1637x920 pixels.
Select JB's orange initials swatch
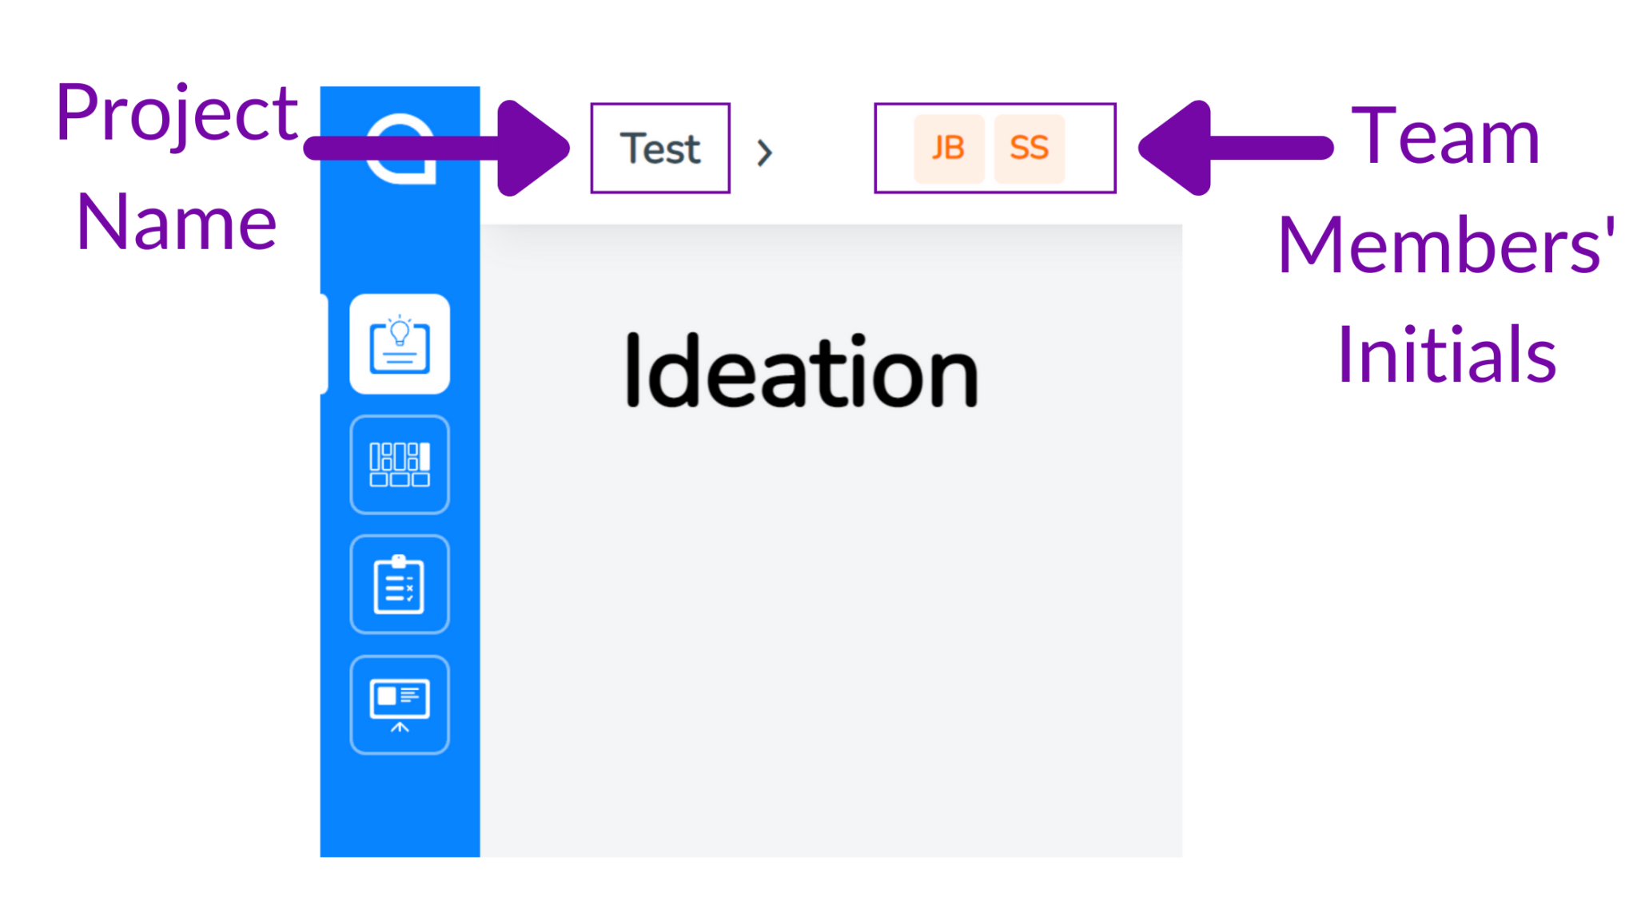pos(948,148)
